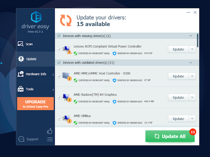The width and height of the screenshot is (210, 157).
Task: Update the AMD SMBus driver
Action: (x=178, y=119)
